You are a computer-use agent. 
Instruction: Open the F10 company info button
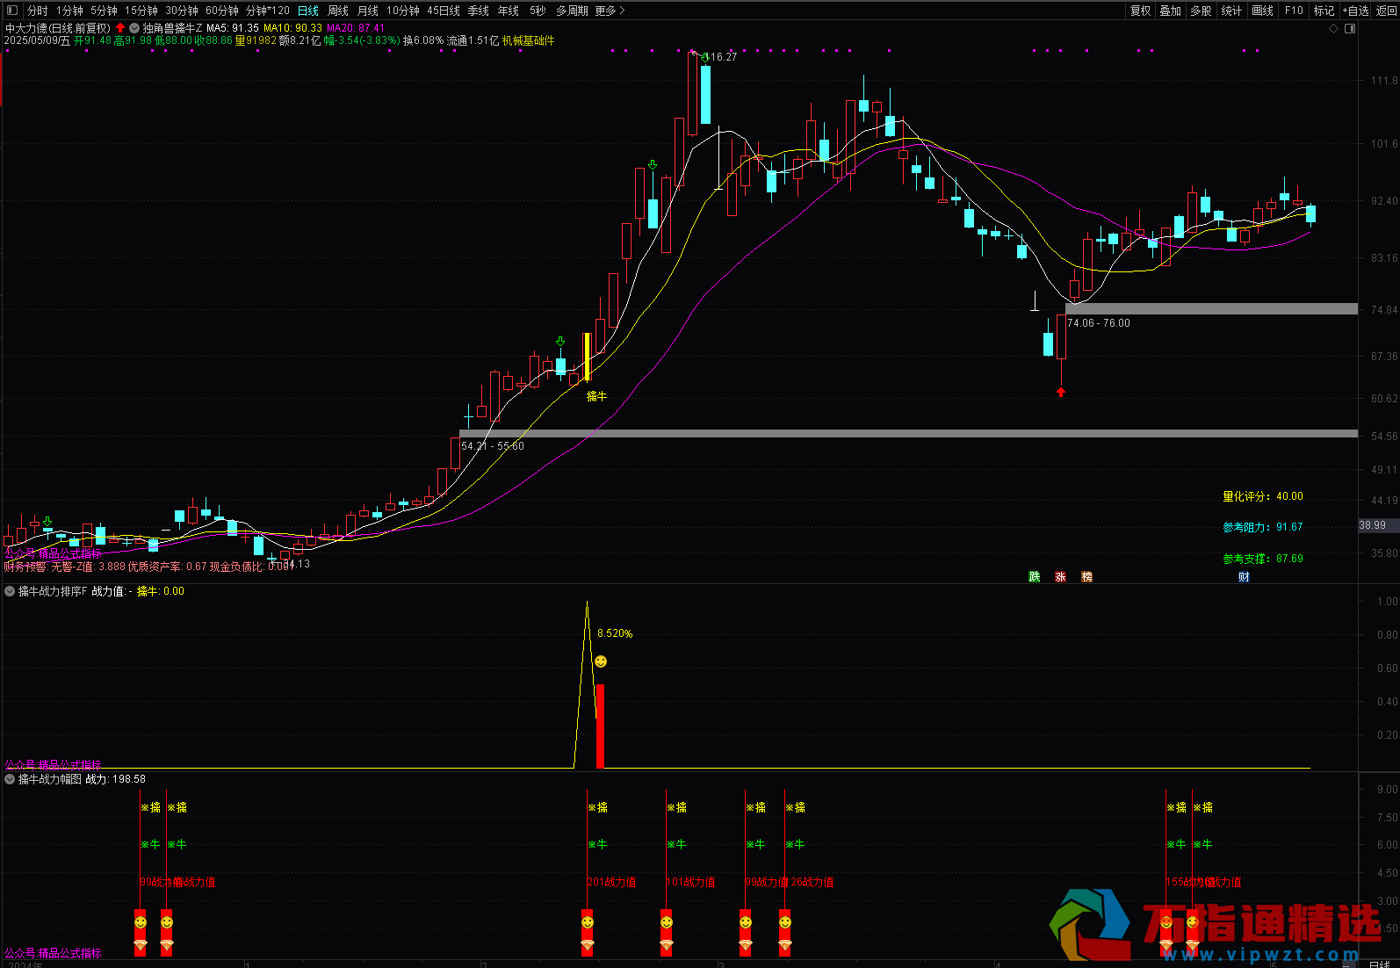coord(1294,11)
